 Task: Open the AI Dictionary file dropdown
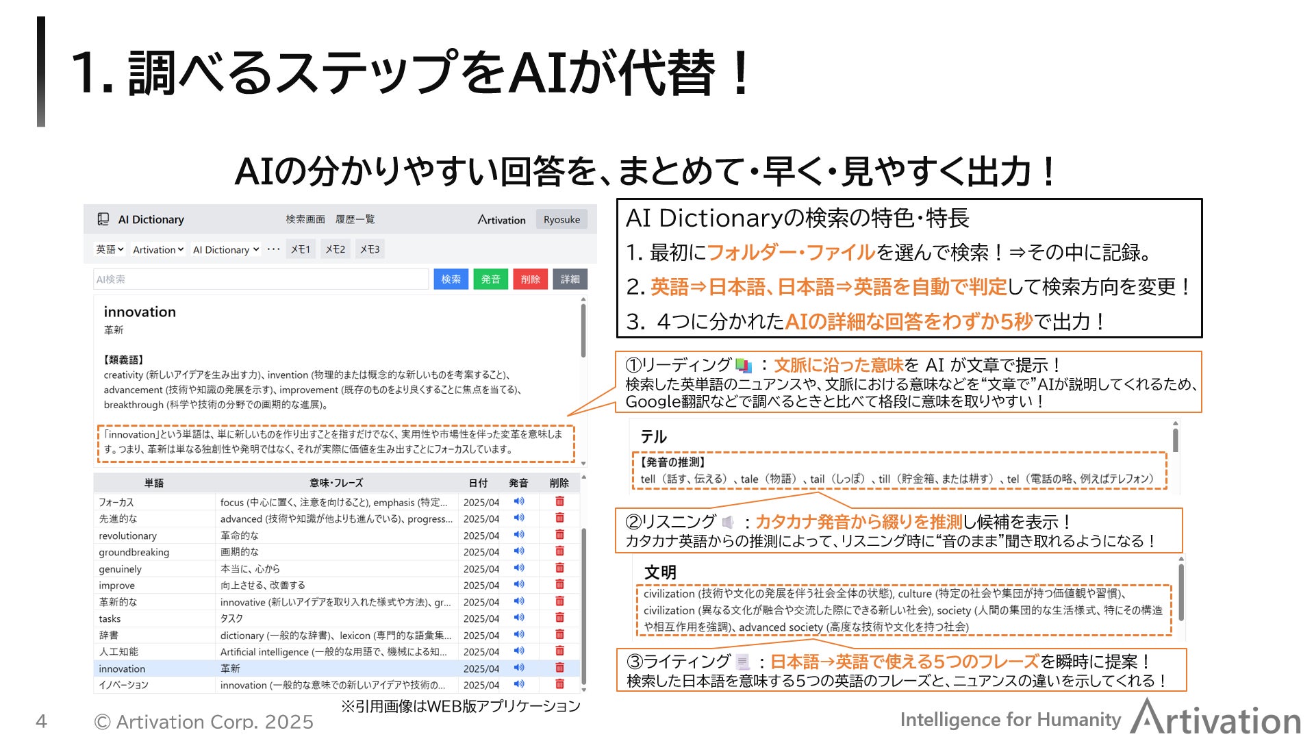226,249
